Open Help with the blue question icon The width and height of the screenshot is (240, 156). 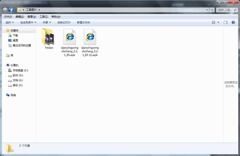coord(233,22)
